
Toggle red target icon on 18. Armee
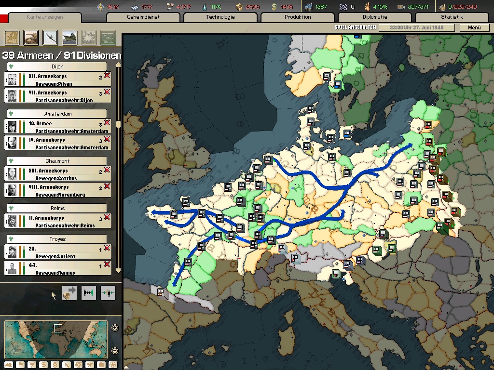pos(107,122)
